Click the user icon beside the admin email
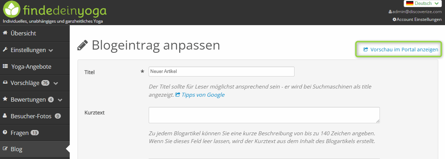This screenshot has height=159, width=445. [390, 12]
